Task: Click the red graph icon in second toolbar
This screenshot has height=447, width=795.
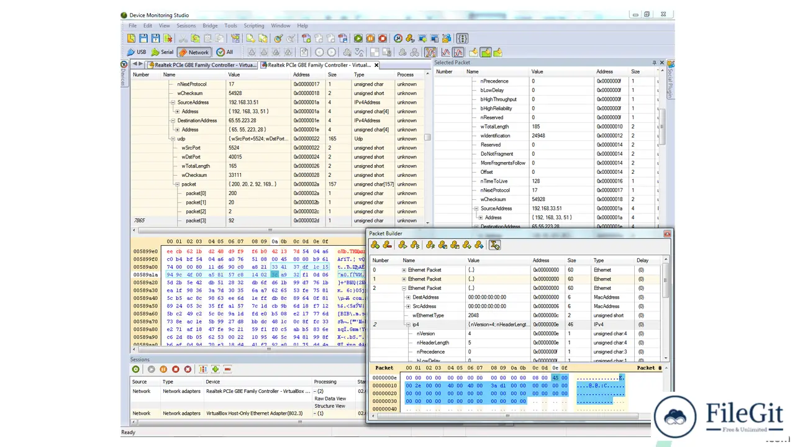Action: [x=446, y=53]
